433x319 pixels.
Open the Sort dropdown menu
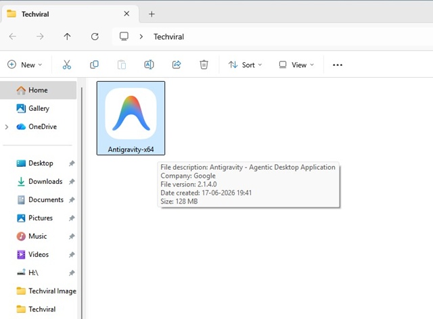(x=245, y=65)
